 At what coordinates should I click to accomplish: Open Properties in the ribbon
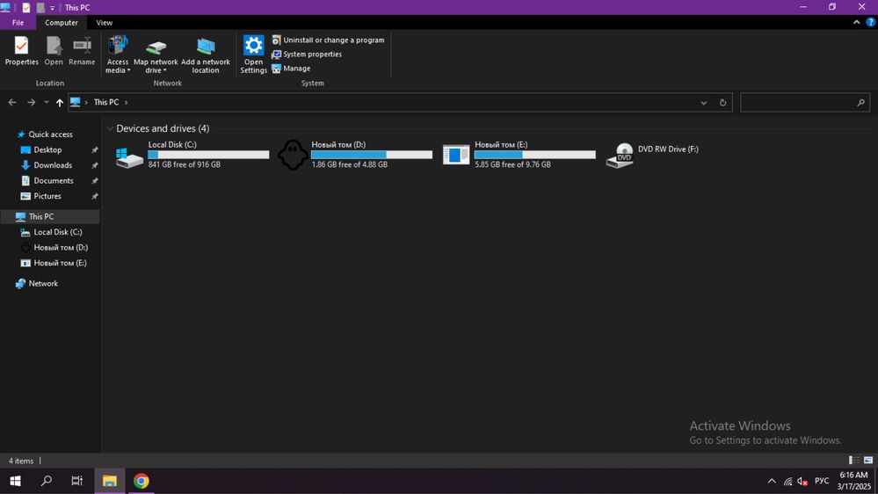point(21,51)
